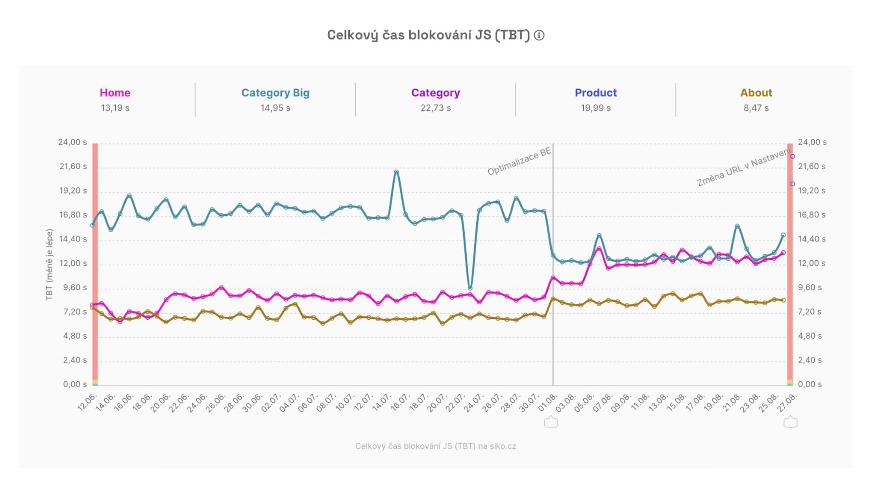The width and height of the screenshot is (872, 490).
Task: Toggle the Home series in the legend
Action: (115, 93)
